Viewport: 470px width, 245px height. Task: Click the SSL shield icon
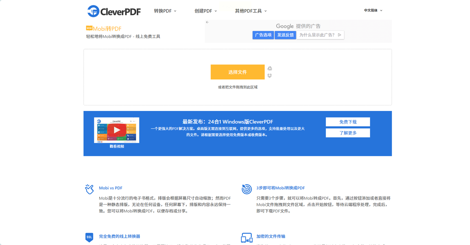89,237
